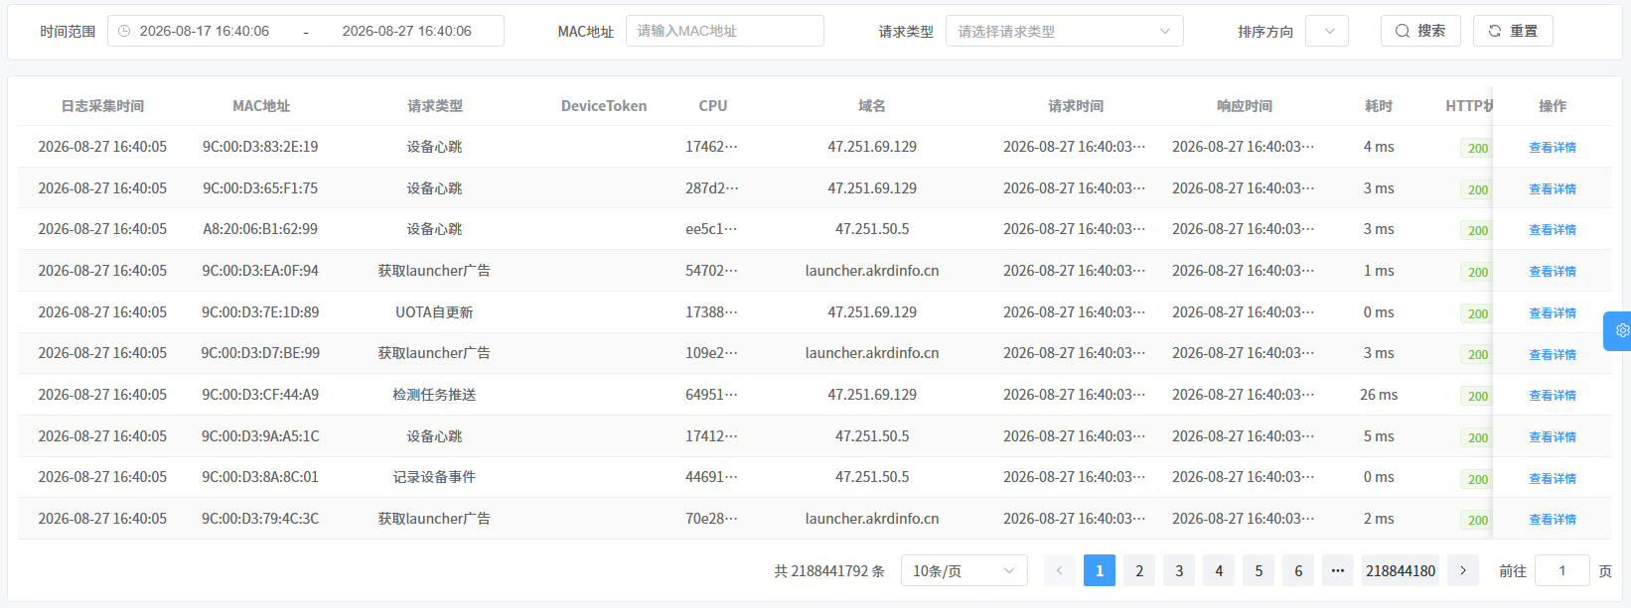View details for MAC 9C:00:D3:65:F1:75
Screen dimensions: 1631x608
[1553, 188]
